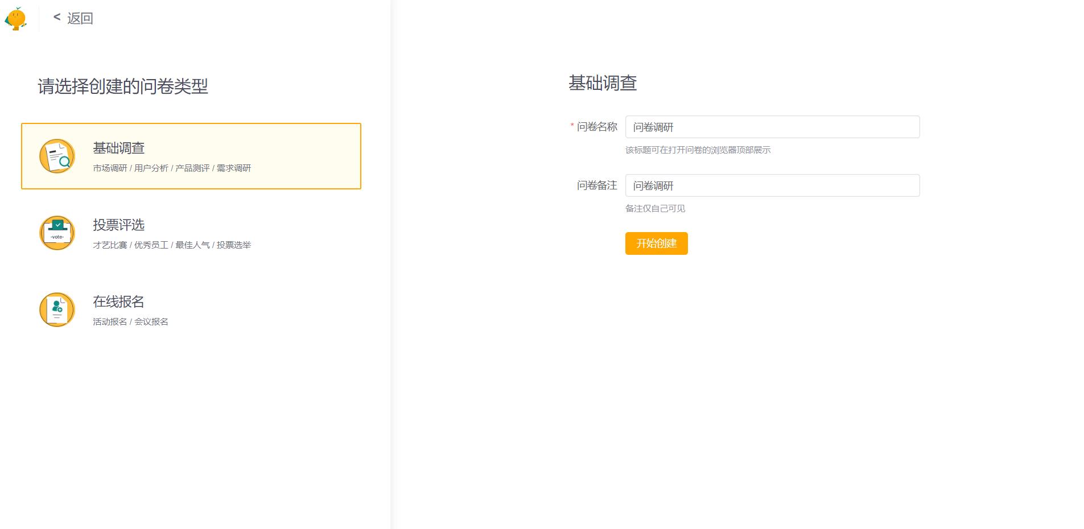Click the 在线报名 registration form icon
This screenshot has width=1084, height=529.
coord(57,309)
